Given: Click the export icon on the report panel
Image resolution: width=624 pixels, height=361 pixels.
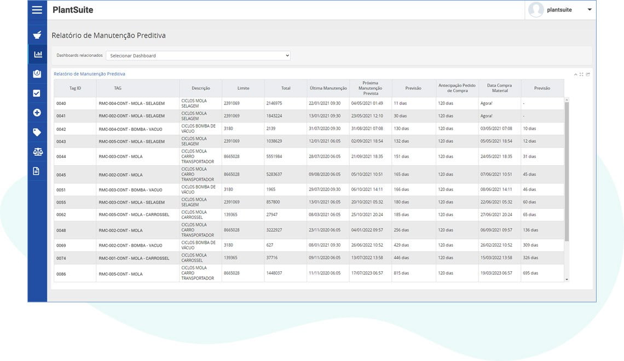Looking at the screenshot, I should (588, 74).
